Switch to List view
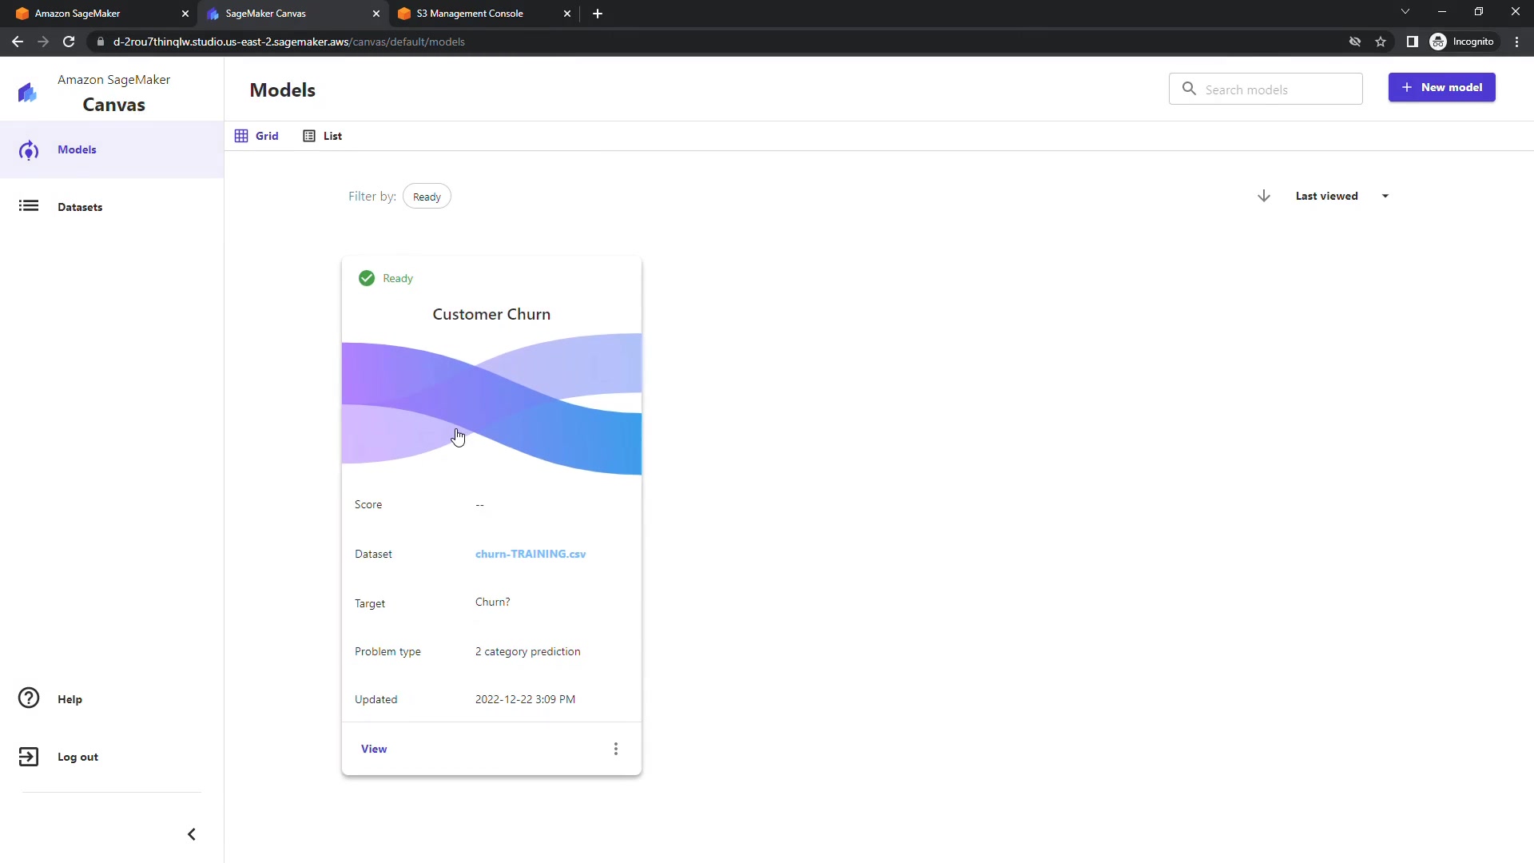Viewport: 1534px width, 863px height. [323, 136]
